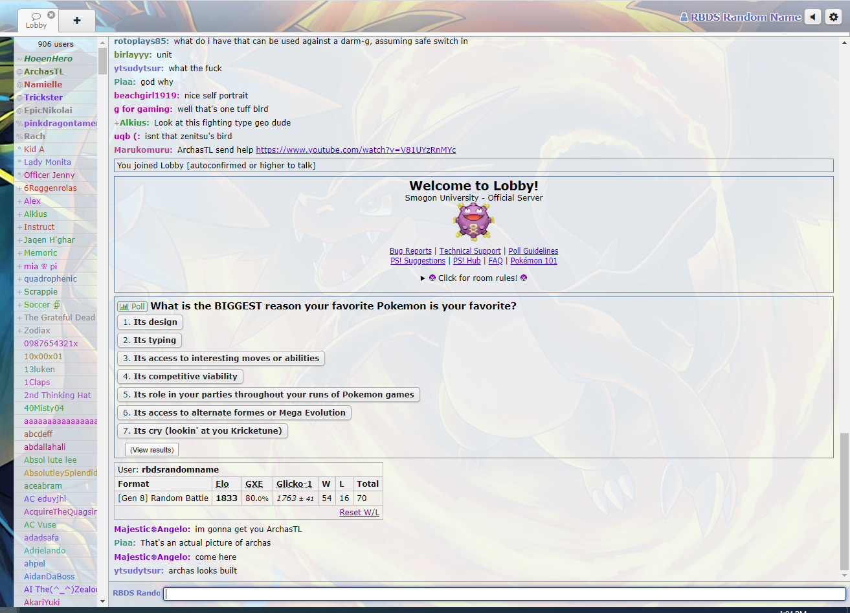Click the (View results) poll button
The image size is (850, 613).
tap(151, 450)
